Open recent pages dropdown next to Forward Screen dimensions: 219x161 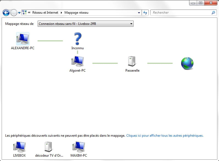pos(19,13)
